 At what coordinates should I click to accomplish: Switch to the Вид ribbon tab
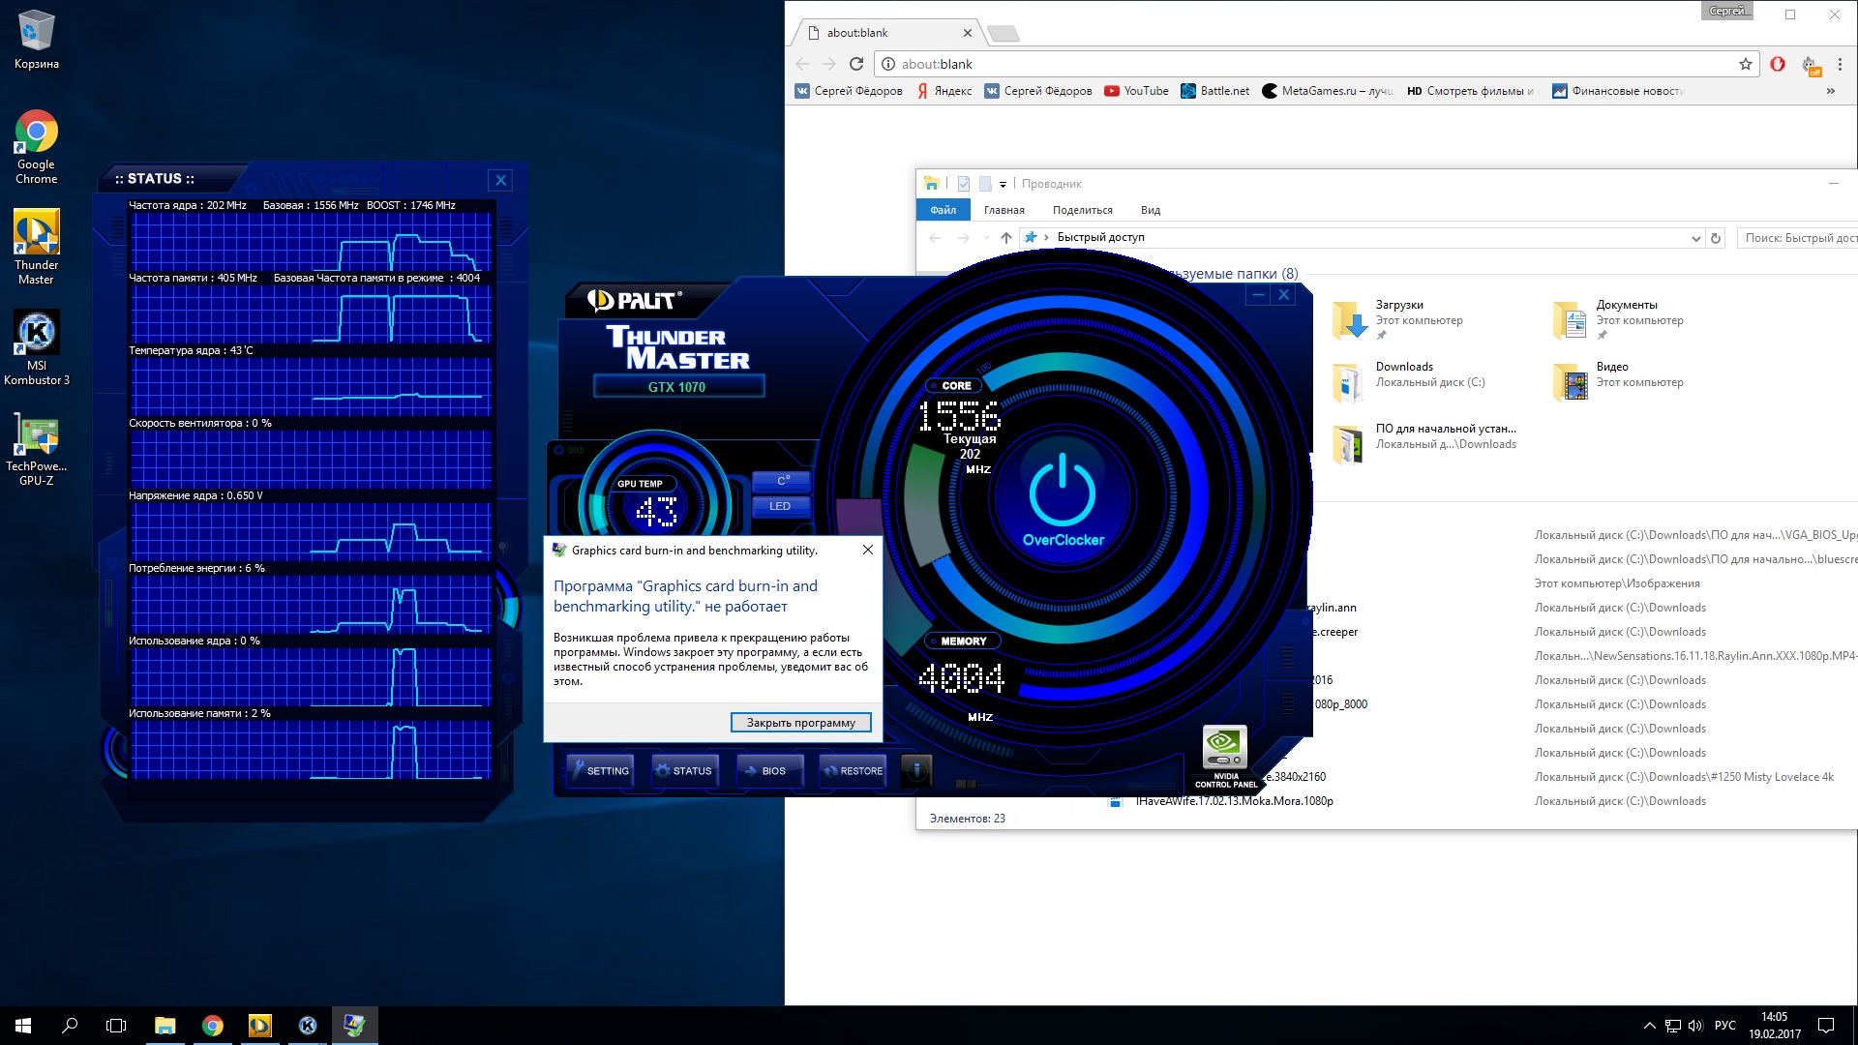[x=1150, y=210]
